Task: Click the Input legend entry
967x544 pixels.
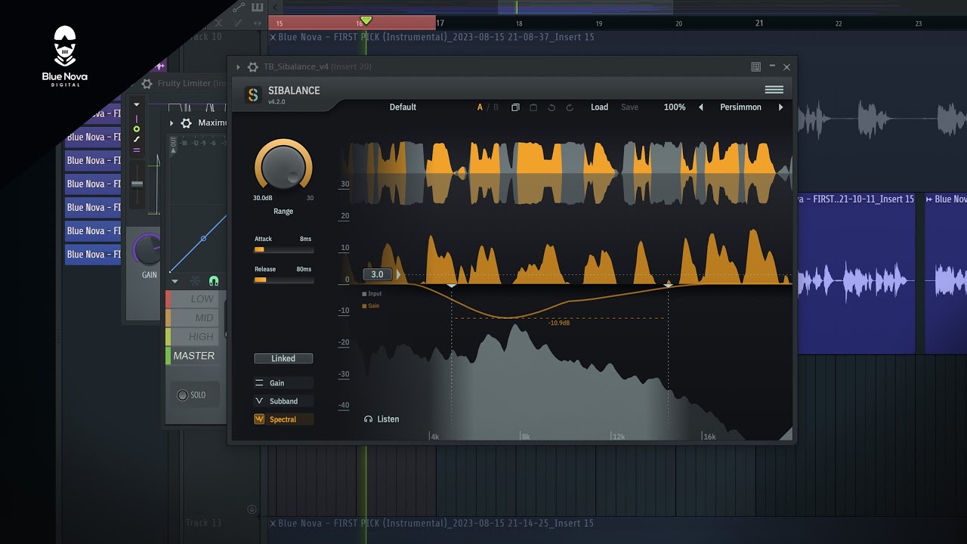Action: [372, 294]
